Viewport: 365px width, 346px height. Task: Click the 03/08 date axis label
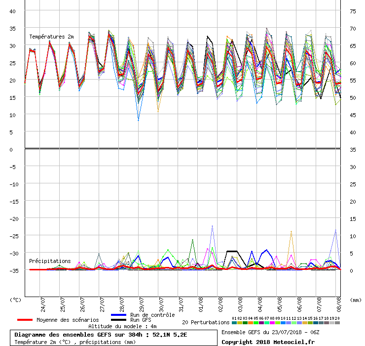tap(241, 304)
